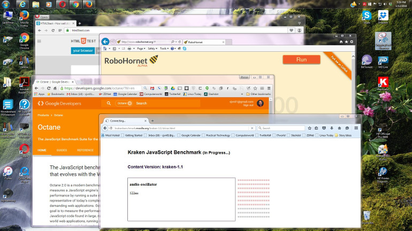Image resolution: width=412 pixels, height=231 pixels.
Task: Open Skype desktop shortcut
Action: [367, 17]
